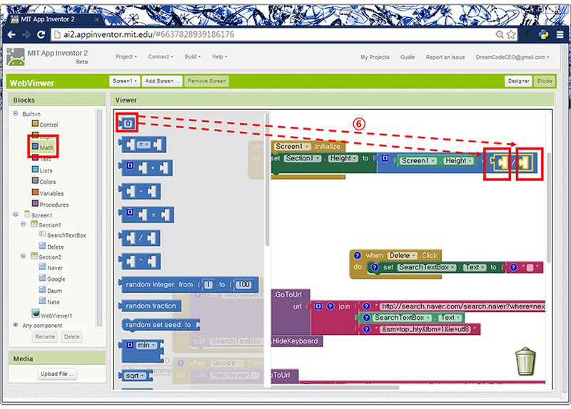The height and width of the screenshot is (409, 571).
Task: Click question mark on join block
Action: pyautogui.click(x=330, y=306)
